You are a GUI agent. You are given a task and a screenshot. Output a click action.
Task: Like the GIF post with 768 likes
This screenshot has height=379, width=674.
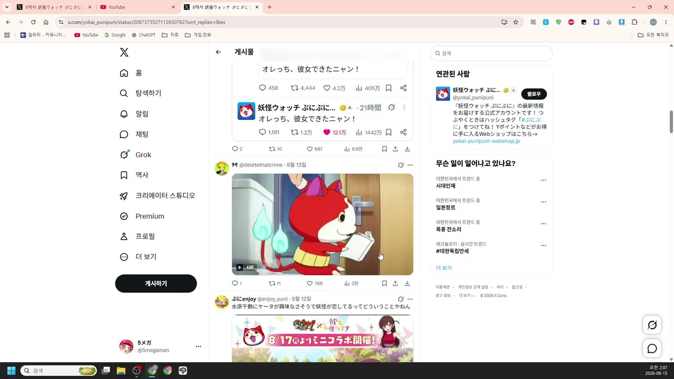[314, 283]
